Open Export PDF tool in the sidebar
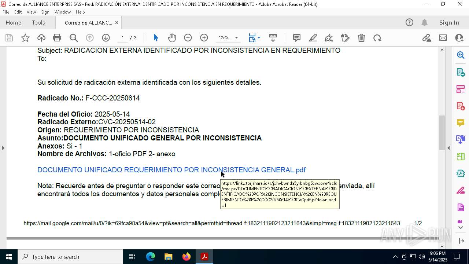This screenshot has height=264, width=469. point(461,72)
